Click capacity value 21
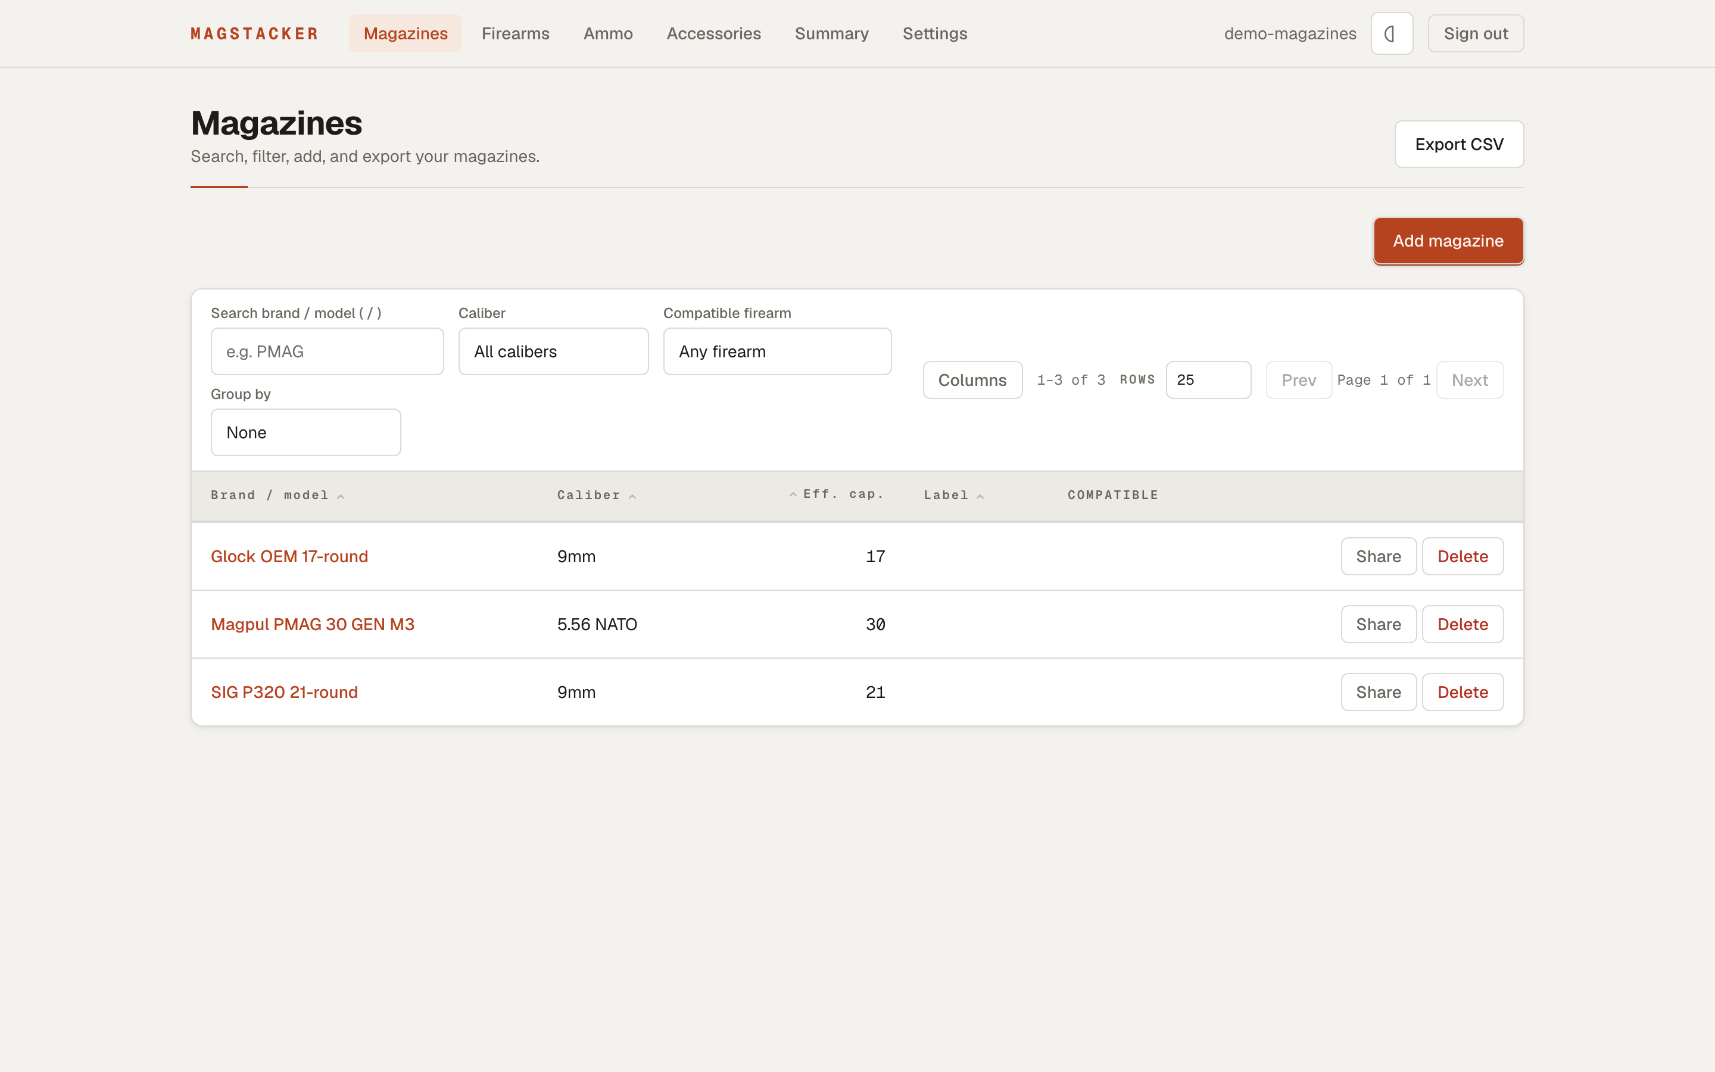The height and width of the screenshot is (1072, 1715). click(x=875, y=692)
